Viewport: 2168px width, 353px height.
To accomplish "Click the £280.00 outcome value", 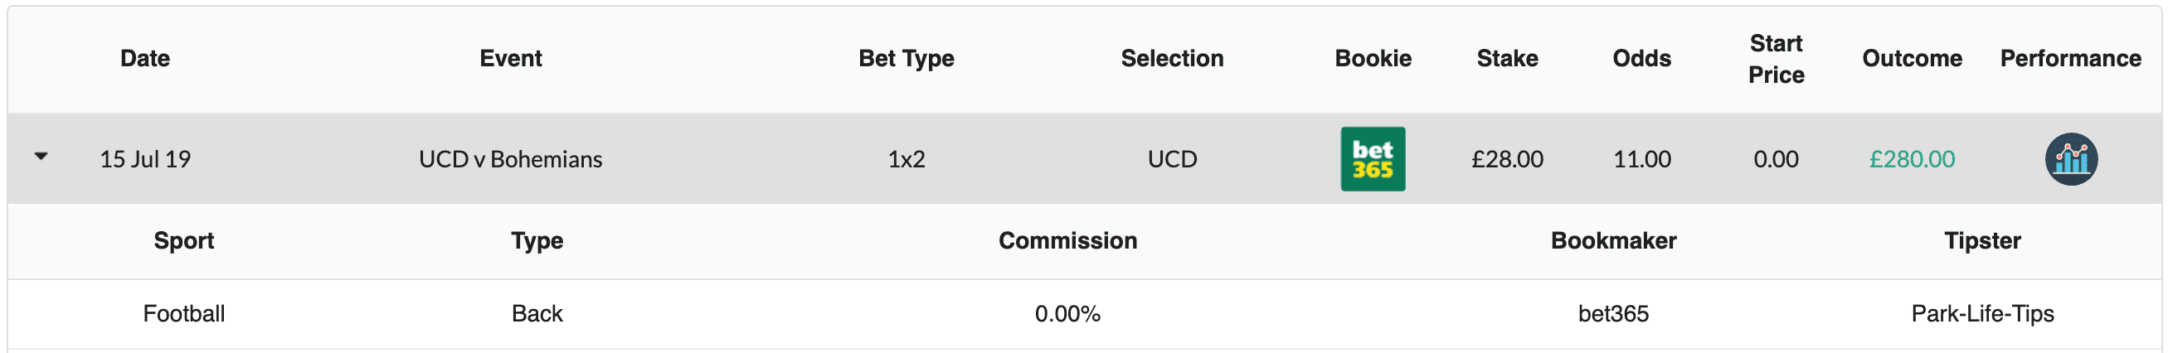I will (x=1912, y=159).
